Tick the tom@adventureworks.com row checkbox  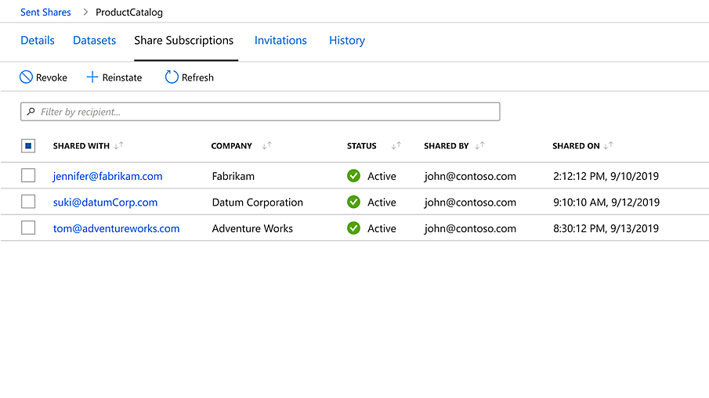[28, 228]
